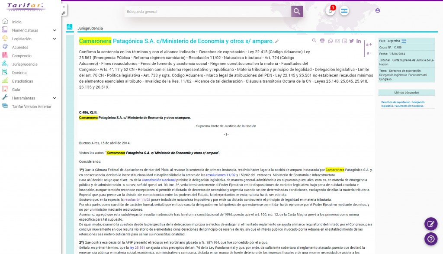The image size is (443, 254).
Task: Click the Tarifar logo
Action: 26,7
